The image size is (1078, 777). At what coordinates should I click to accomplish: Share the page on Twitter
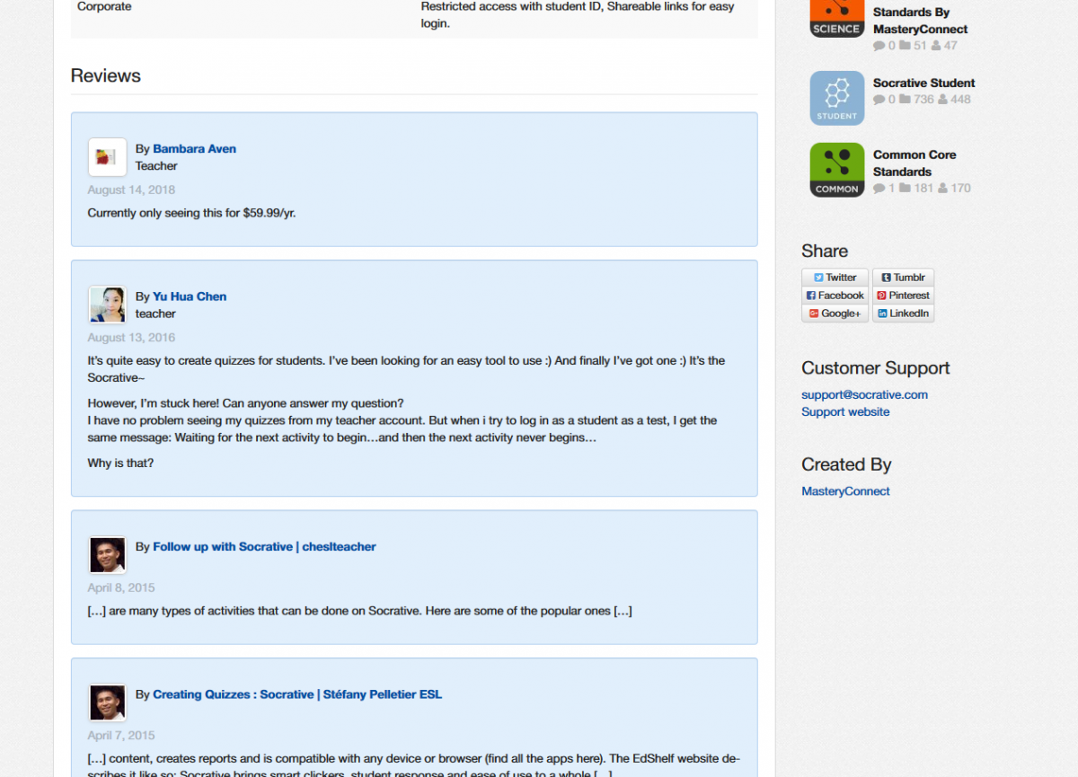pos(835,278)
